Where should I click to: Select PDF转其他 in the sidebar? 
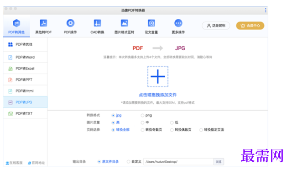pos(26,44)
